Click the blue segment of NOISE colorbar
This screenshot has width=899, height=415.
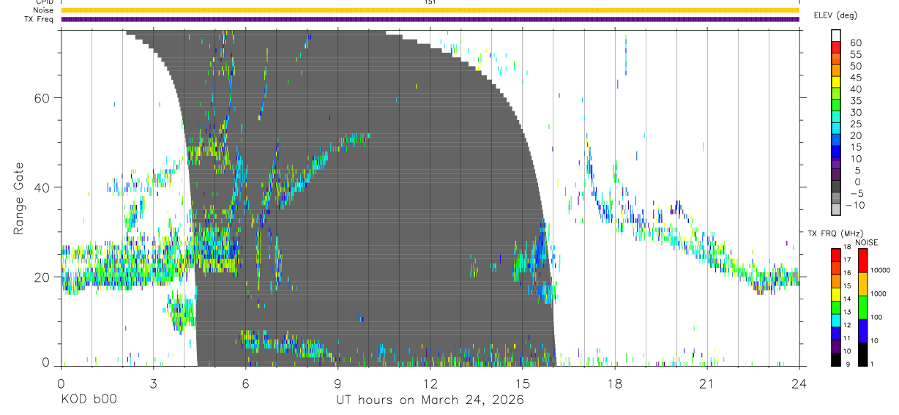coord(862,329)
